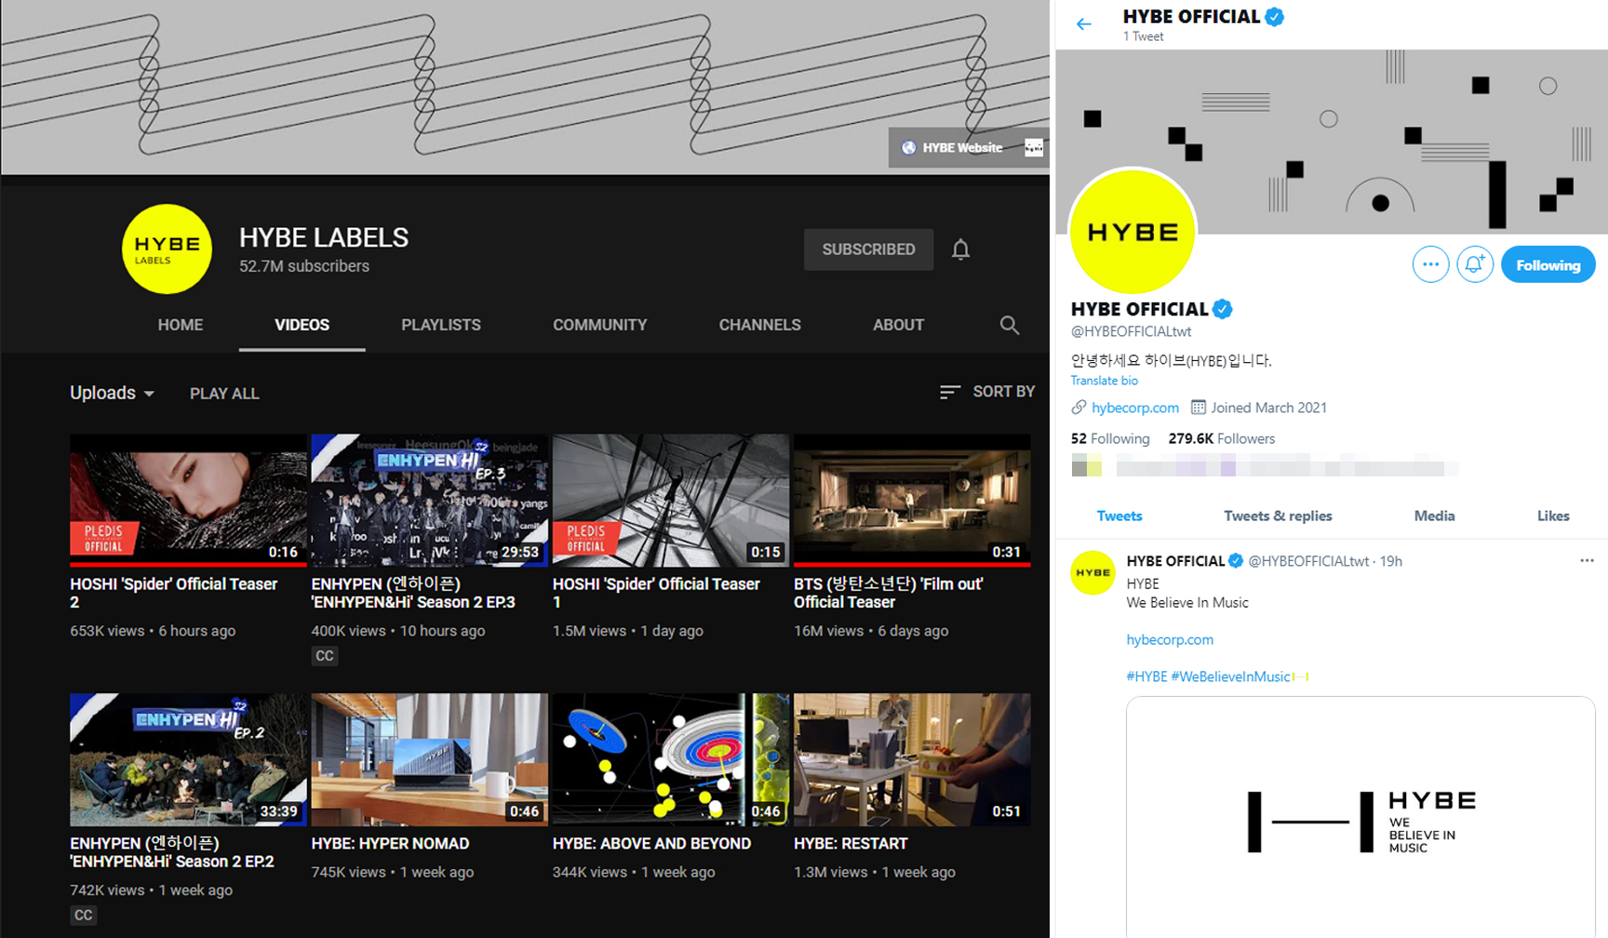Open the HYBE We Believe In Music card
1608x938 pixels.
[x=1360, y=817]
